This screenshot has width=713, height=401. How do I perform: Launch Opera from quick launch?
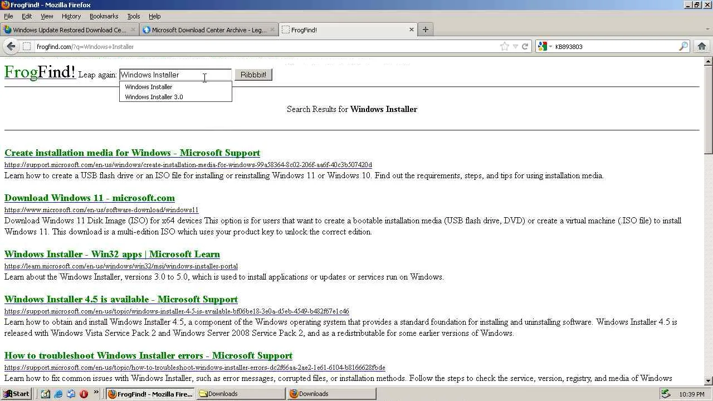click(x=84, y=394)
